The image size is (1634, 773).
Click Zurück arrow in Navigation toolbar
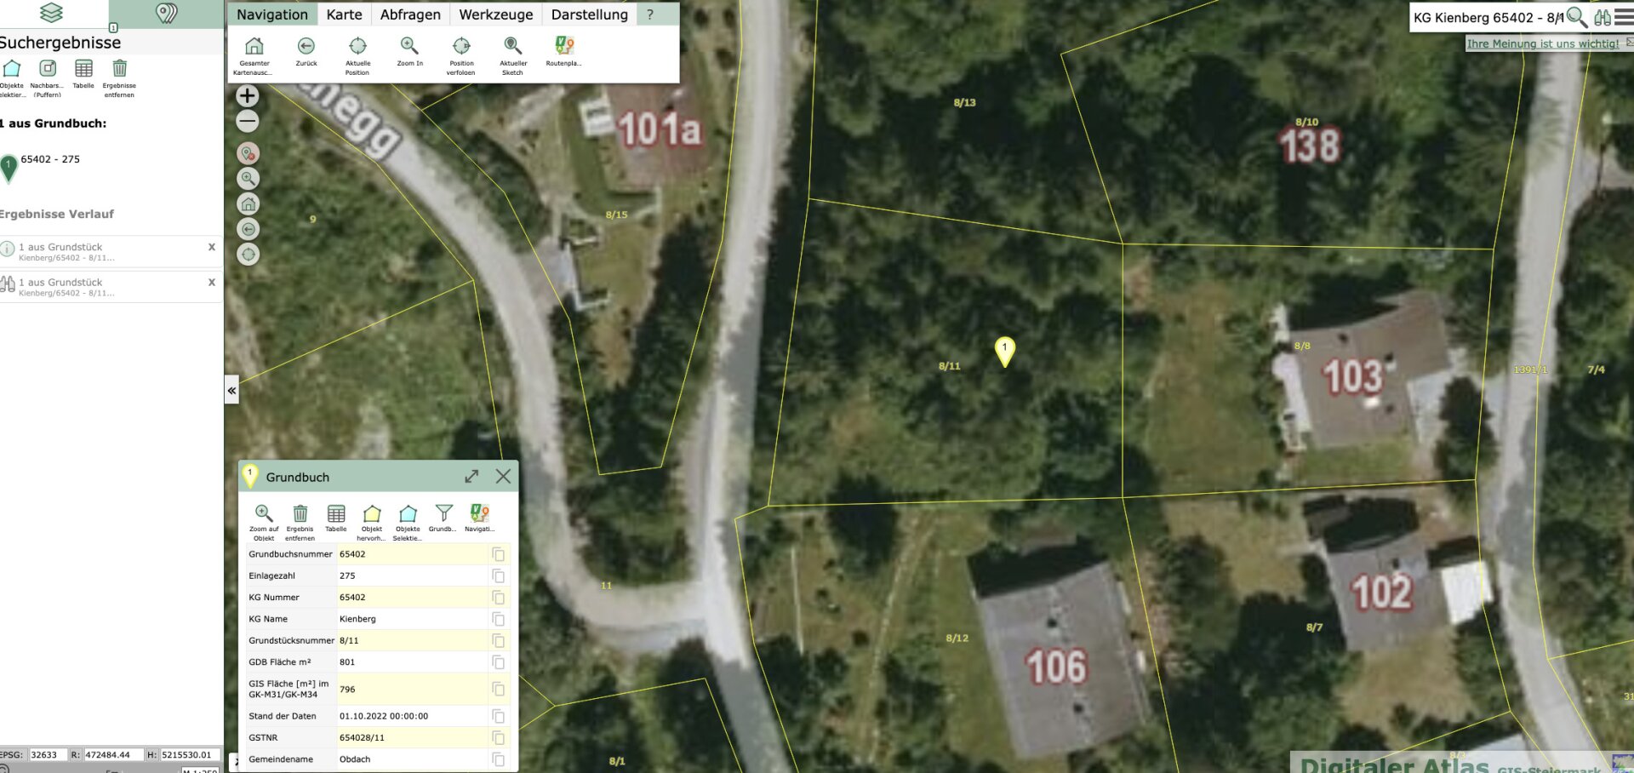click(x=306, y=47)
